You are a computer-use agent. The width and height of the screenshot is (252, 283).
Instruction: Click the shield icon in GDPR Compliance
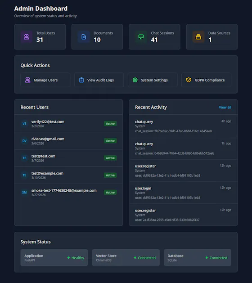189,80
